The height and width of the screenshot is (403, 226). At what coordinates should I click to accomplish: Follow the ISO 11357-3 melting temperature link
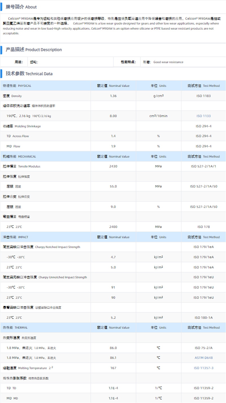(203, 368)
